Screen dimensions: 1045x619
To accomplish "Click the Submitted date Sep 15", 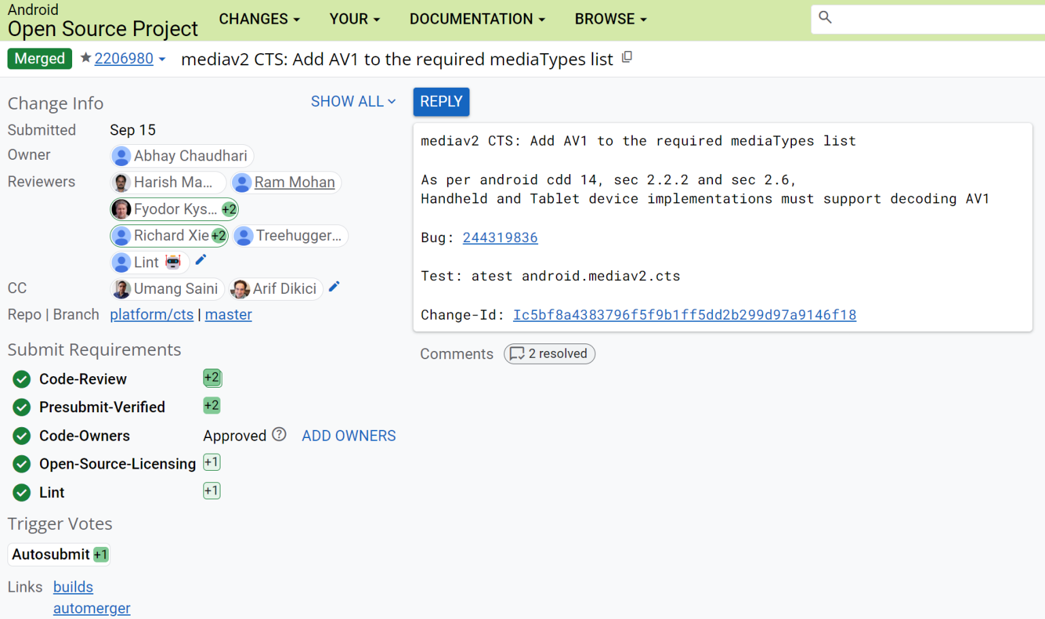I will (x=133, y=130).
